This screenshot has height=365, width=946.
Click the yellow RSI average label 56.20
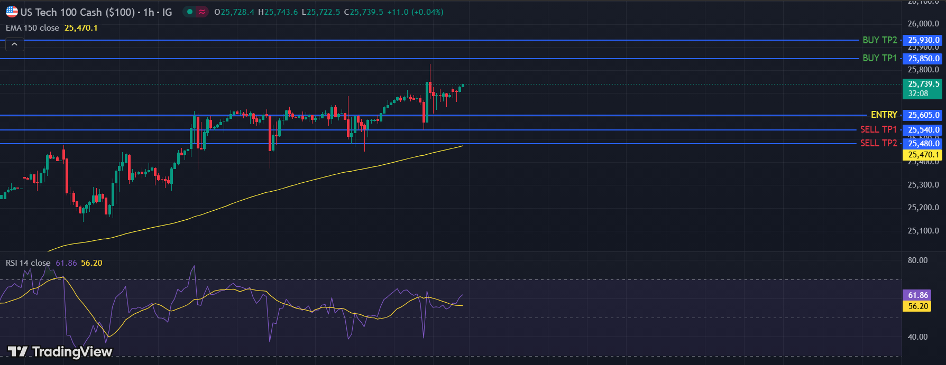tap(918, 306)
